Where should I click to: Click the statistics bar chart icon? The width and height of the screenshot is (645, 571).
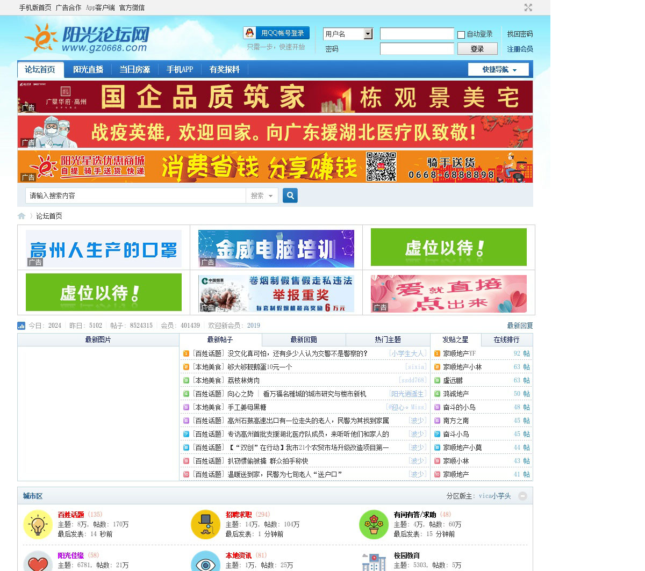pyautogui.click(x=21, y=326)
